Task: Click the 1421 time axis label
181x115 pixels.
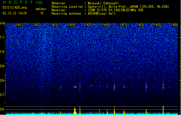Action: [x=19, y=25]
